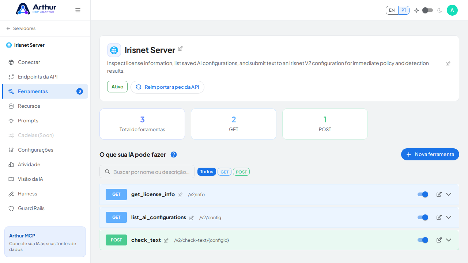The width and height of the screenshot is (468, 263).
Task: Edit the server description
Action: point(448,64)
